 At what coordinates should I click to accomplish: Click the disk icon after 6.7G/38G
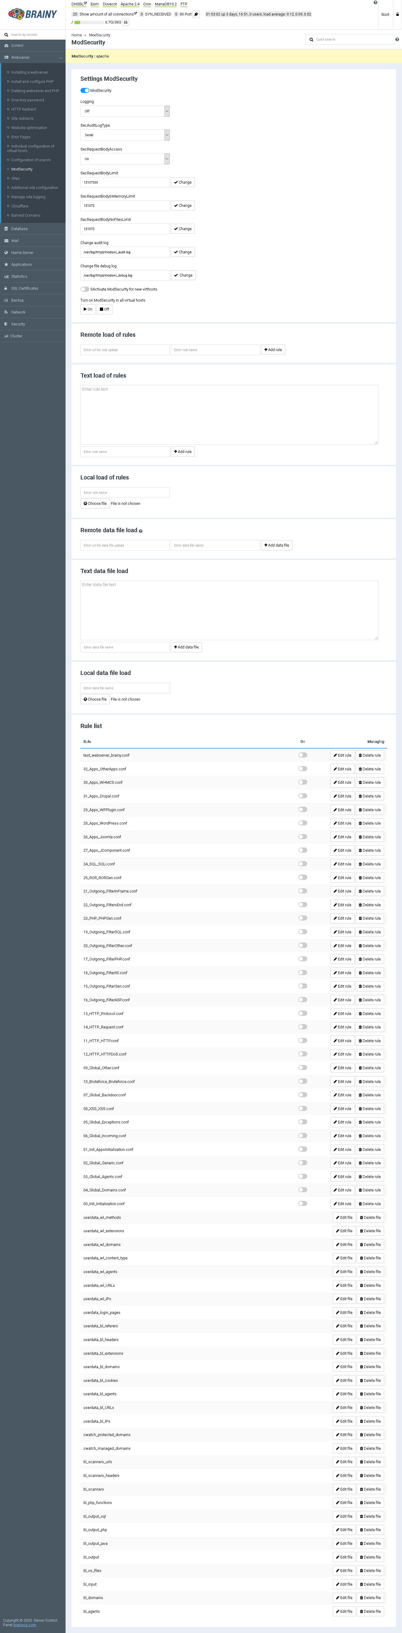coord(125,22)
